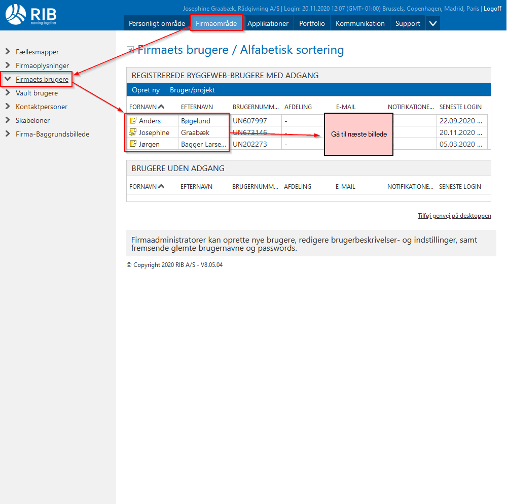
Task: Open the extra navigation menu chevron
Action: click(x=432, y=23)
